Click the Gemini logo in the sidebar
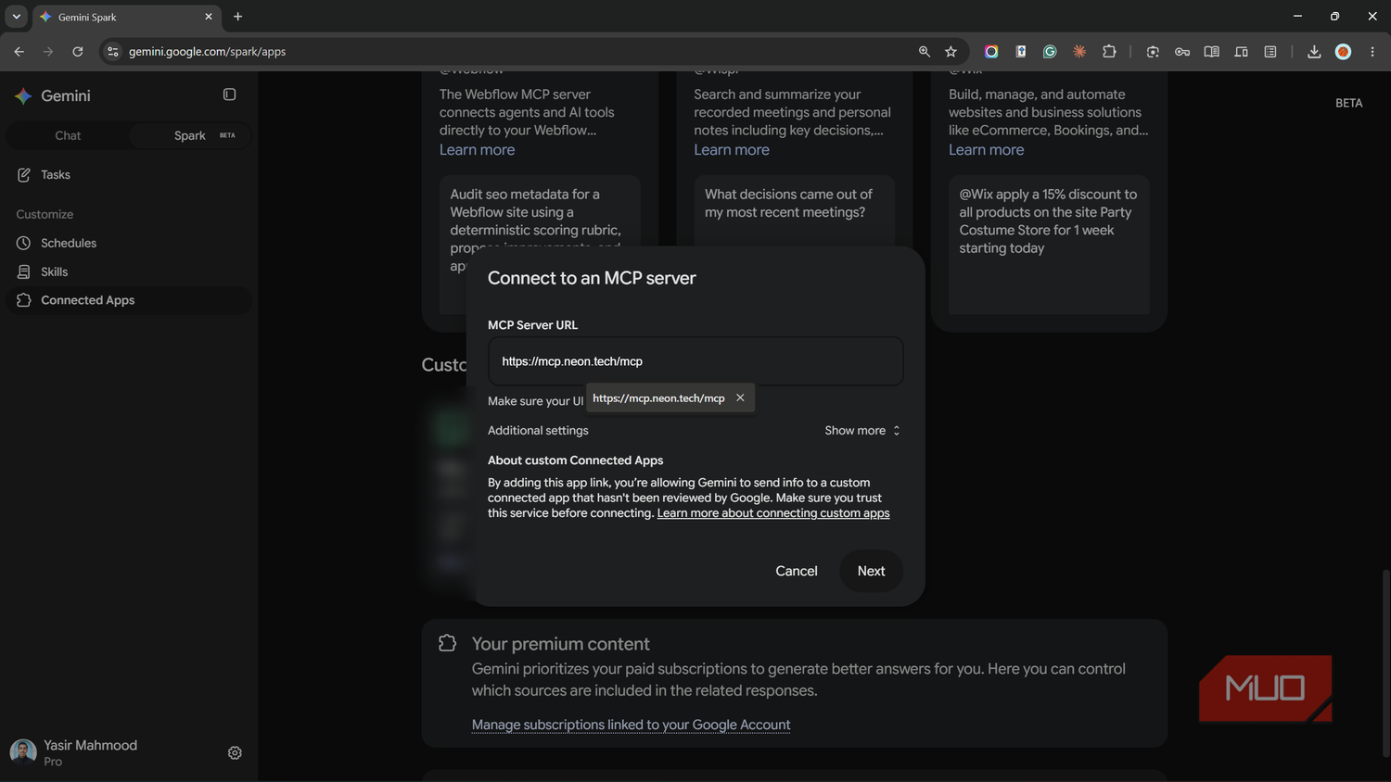Viewport: 1391px width, 782px height. 24,95
